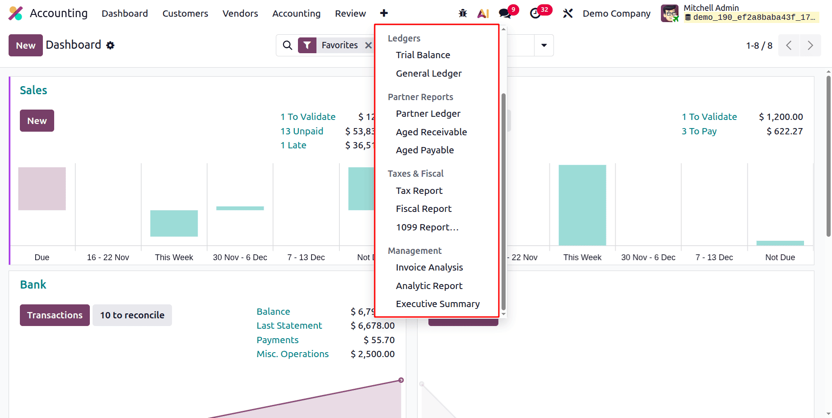Click the Accounting app logo icon
Screen dimensions: 832x418
click(16, 13)
